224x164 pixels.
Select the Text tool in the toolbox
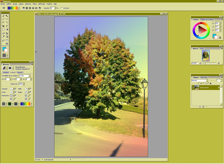(x=7, y=26)
